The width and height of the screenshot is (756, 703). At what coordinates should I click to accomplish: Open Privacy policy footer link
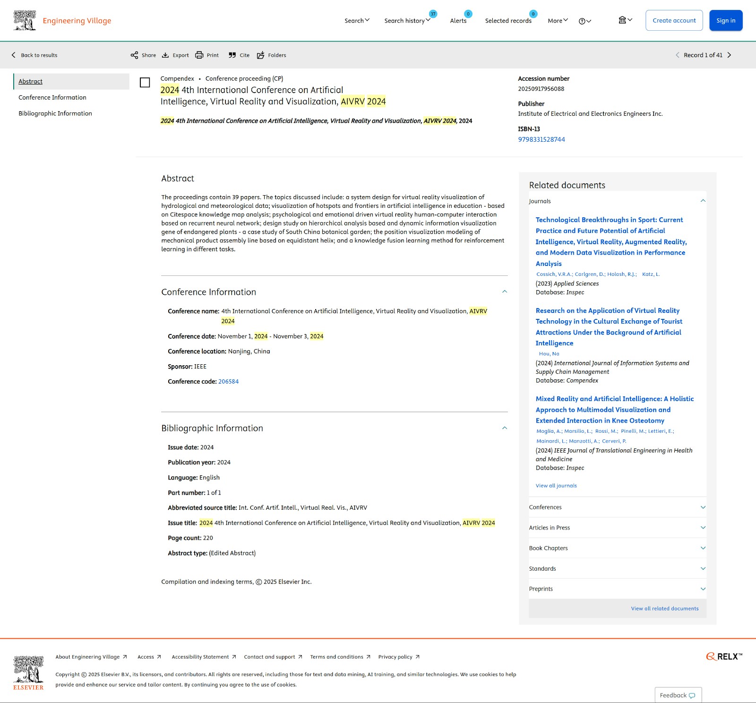pos(399,657)
